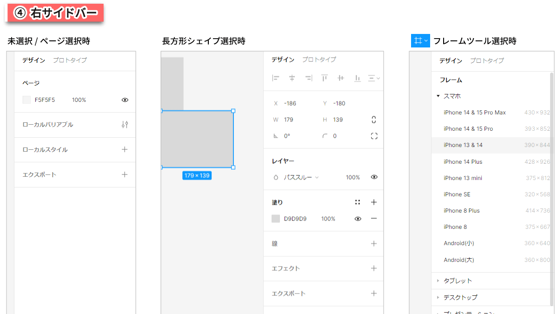Toggle page background visibility eye icon
Screen dimensions: 558x314
(125, 100)
